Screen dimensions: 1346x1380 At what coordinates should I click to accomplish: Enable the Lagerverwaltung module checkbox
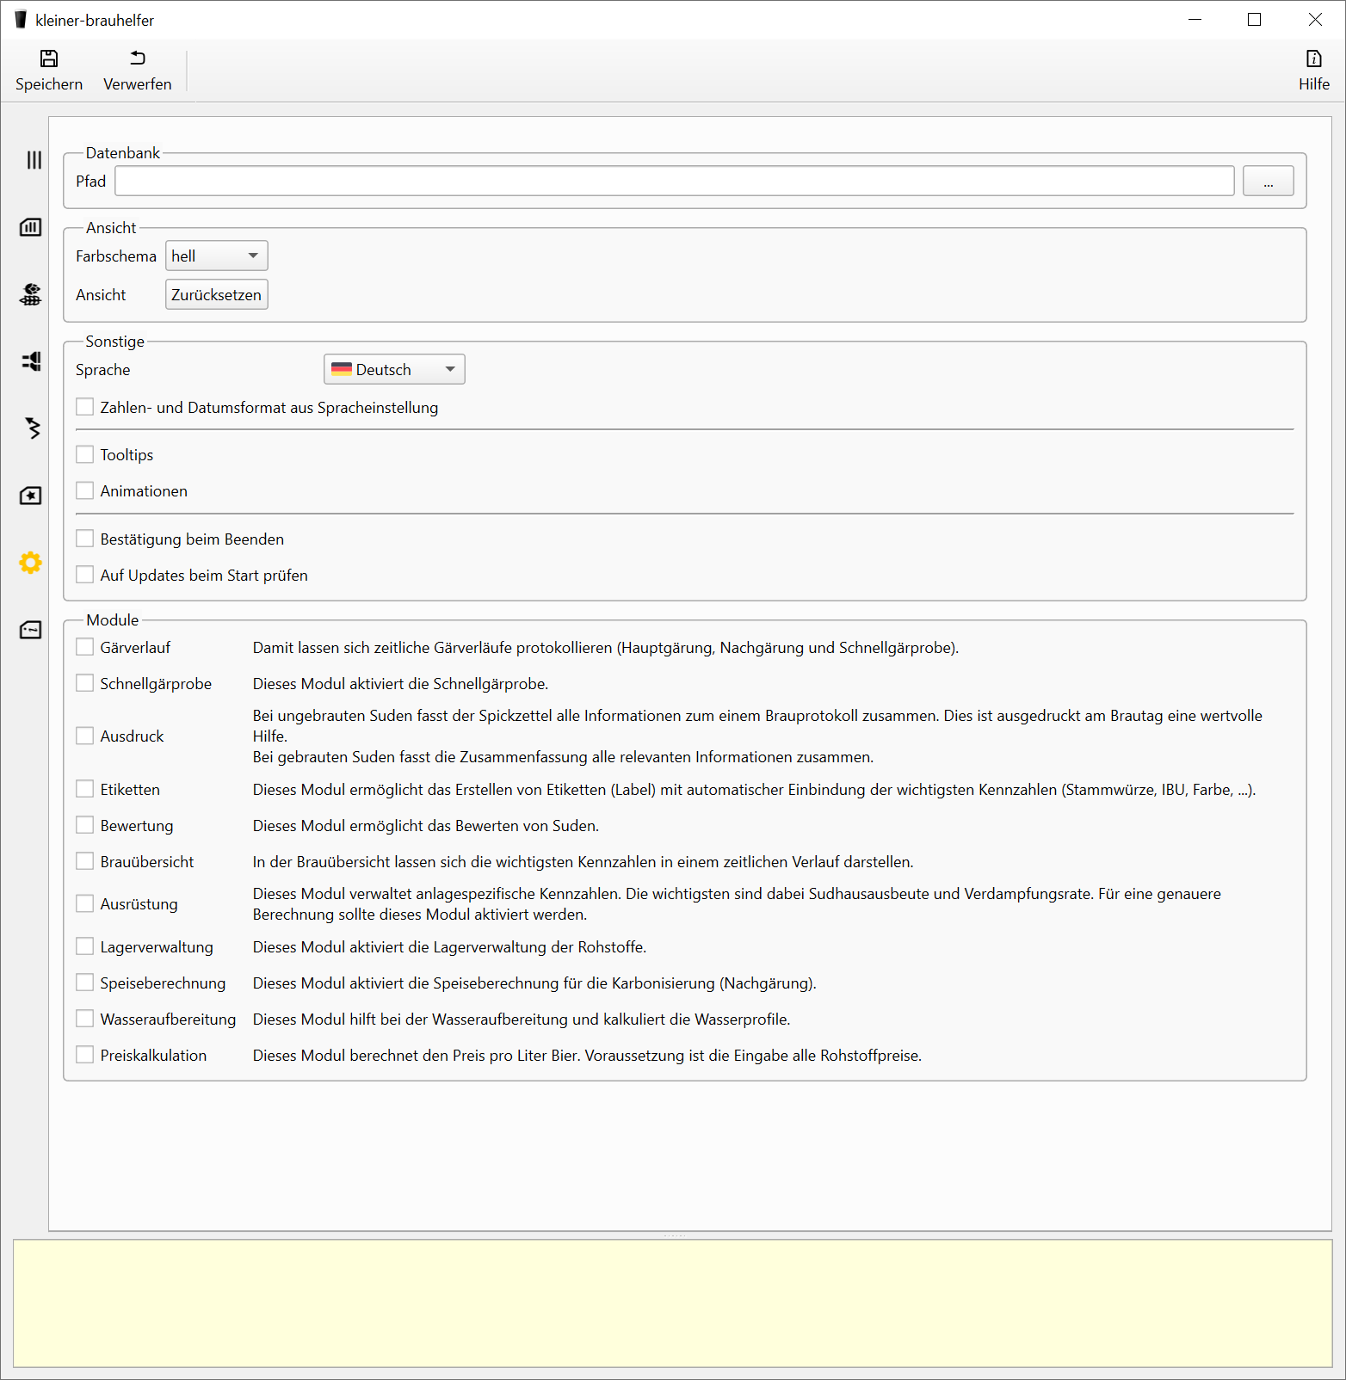pyautogui.click(x=85, y=946)
